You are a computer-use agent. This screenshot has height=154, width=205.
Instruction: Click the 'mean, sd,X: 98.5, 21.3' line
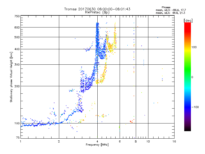[170, 13]
